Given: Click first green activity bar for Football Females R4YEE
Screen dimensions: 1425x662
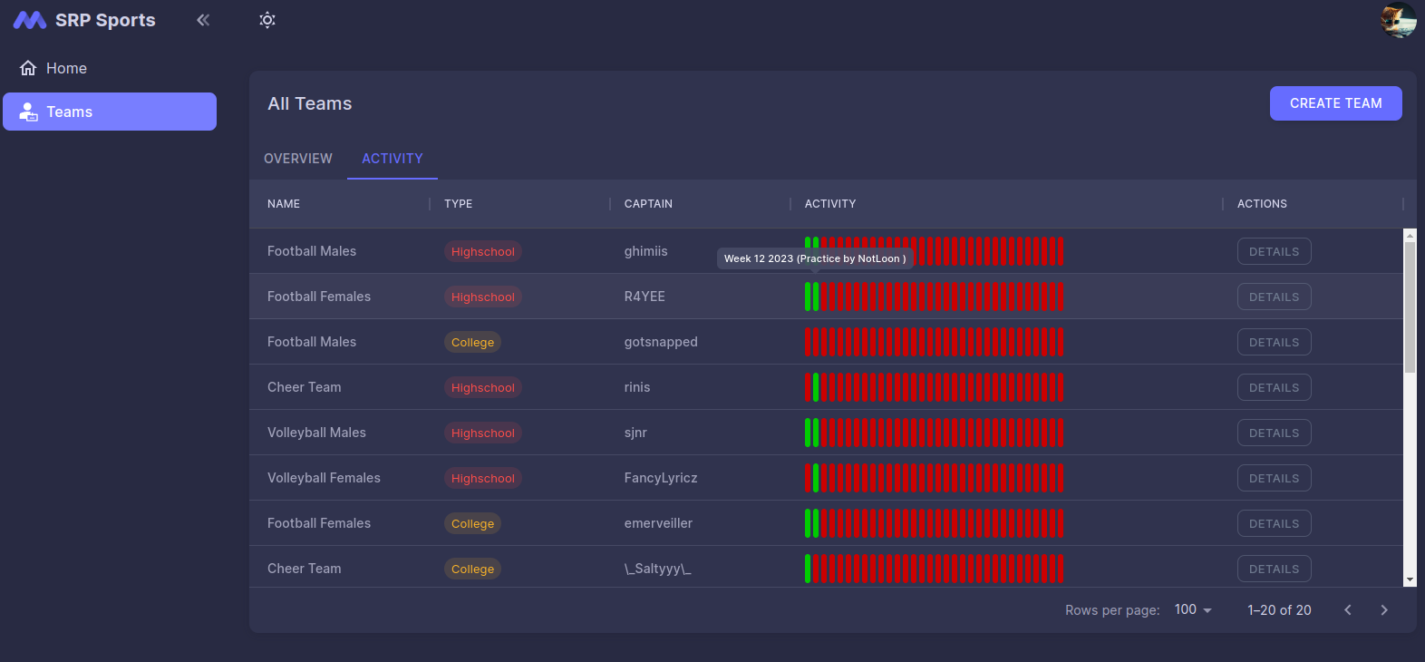Looking at the screenshot, I should (808, 297).
